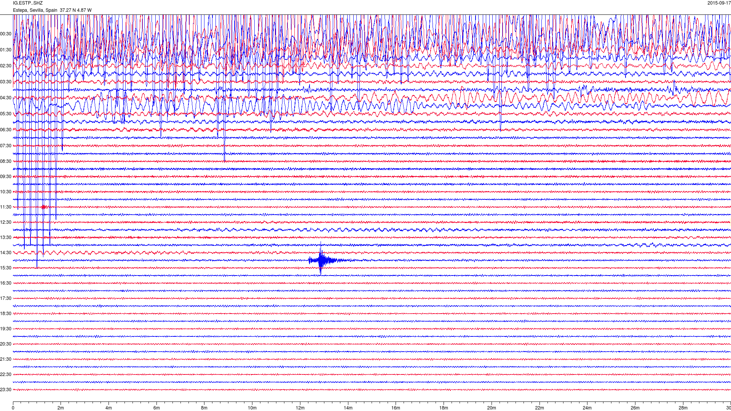Click the 02:30 time label
The image size is (731, 411).
click(x=6, y=66)
